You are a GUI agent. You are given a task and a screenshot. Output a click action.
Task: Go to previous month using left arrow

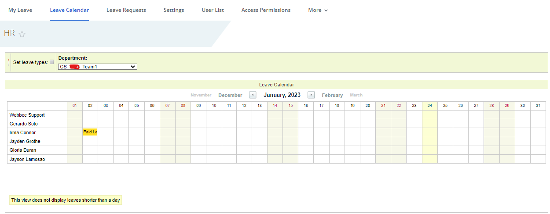coord(253,95)
